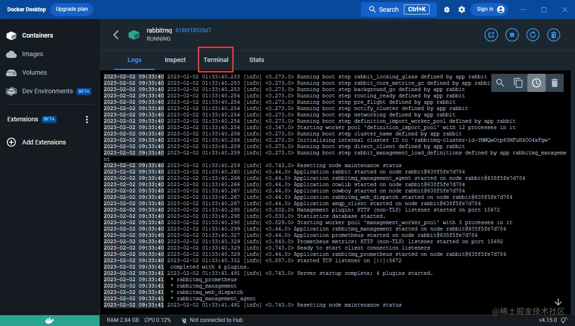575x326 pixels.
Task: Clear the logs with trash icon
Action: (x=555, y=83)
